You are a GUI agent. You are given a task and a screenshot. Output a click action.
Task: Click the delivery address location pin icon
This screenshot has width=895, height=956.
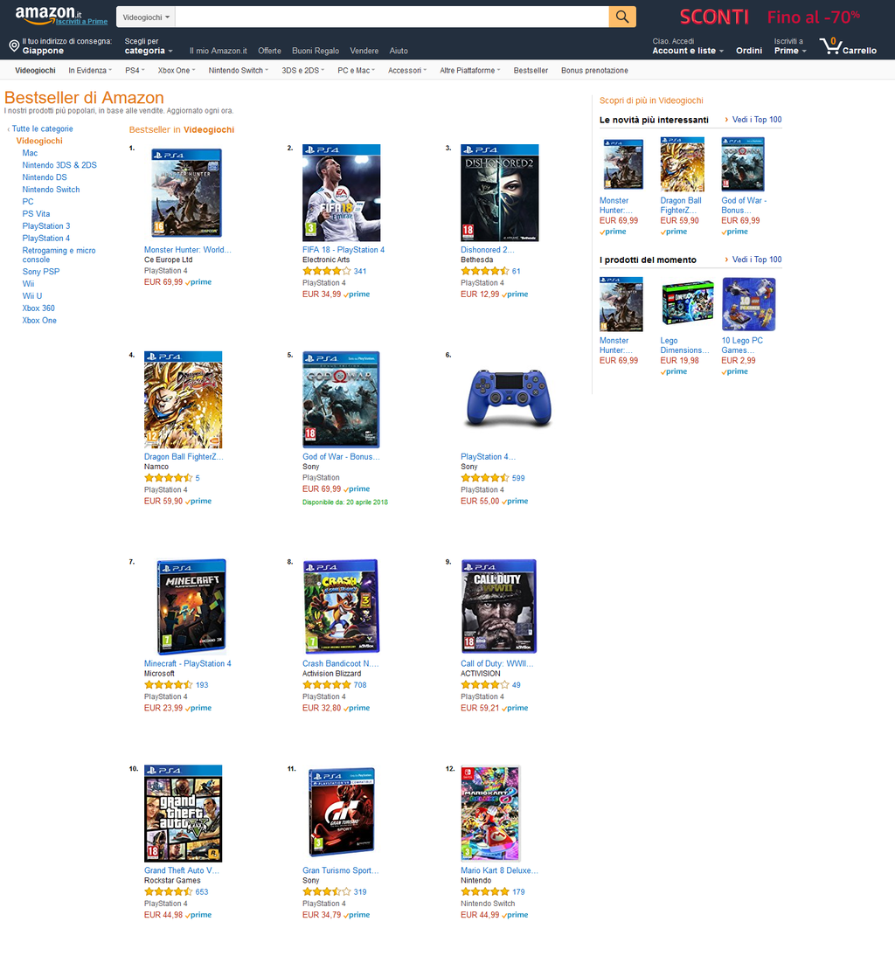pos(14,45)
